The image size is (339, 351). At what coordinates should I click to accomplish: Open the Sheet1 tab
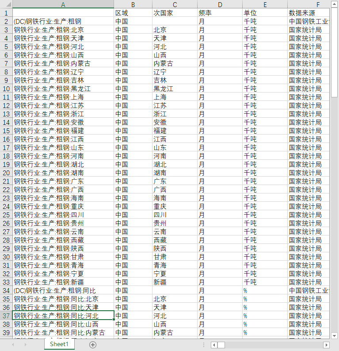tap(59, 344)
